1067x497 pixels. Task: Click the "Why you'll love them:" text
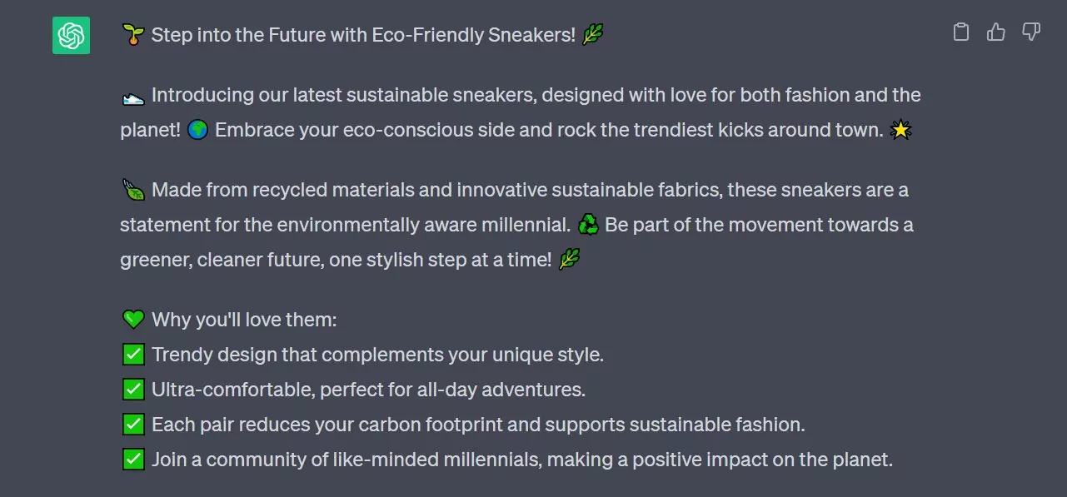pos(244,320)
